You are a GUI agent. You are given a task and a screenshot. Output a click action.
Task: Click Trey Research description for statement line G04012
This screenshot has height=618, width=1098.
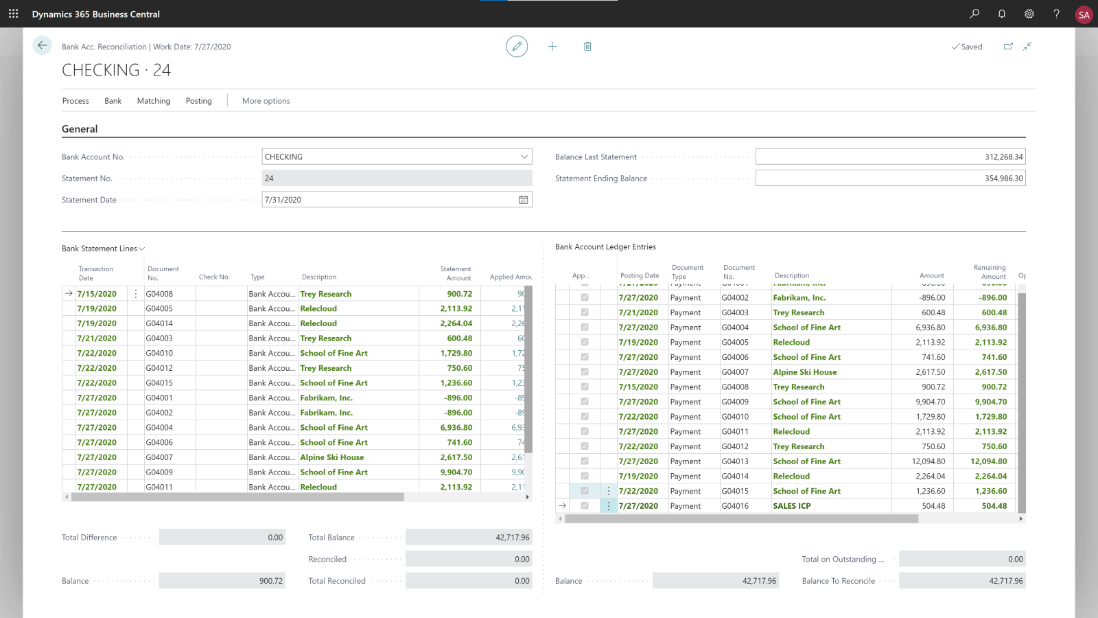326,368
